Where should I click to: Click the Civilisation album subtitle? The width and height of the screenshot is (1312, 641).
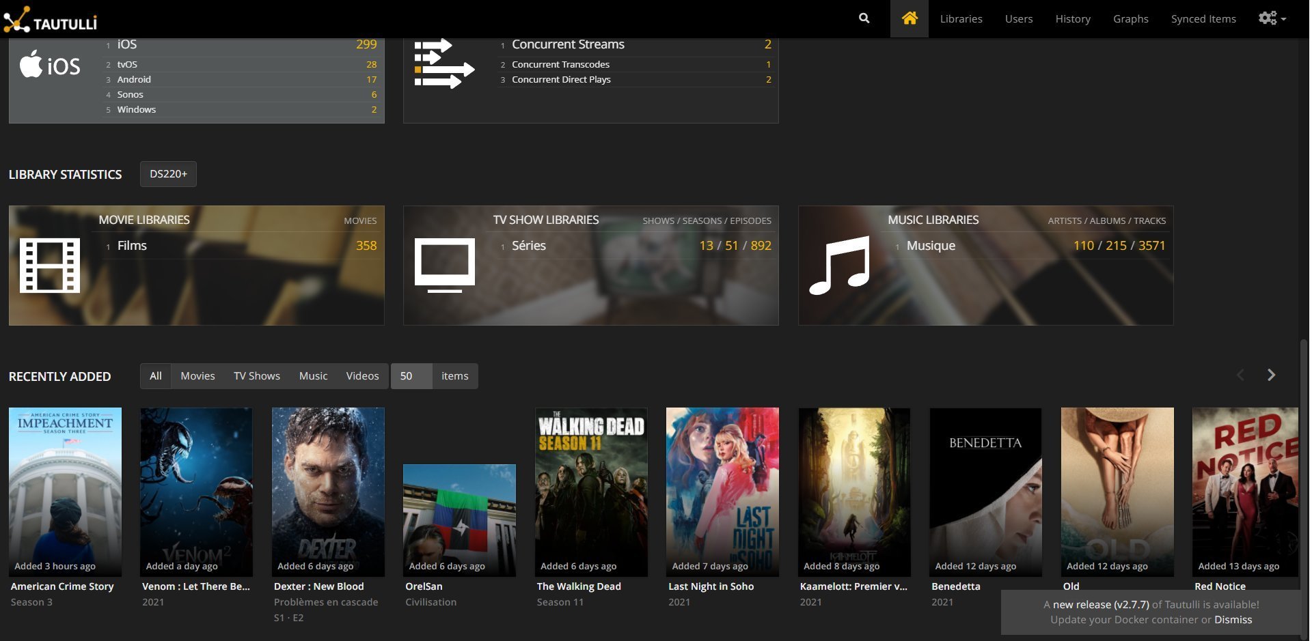click(x=430, y=602)
